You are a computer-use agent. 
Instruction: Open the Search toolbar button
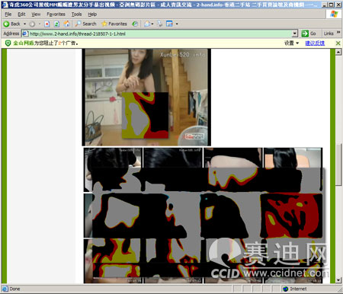tap(86, 24)
